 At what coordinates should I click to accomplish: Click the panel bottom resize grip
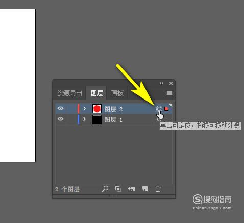pyautogui.click(x=114, y=196)
